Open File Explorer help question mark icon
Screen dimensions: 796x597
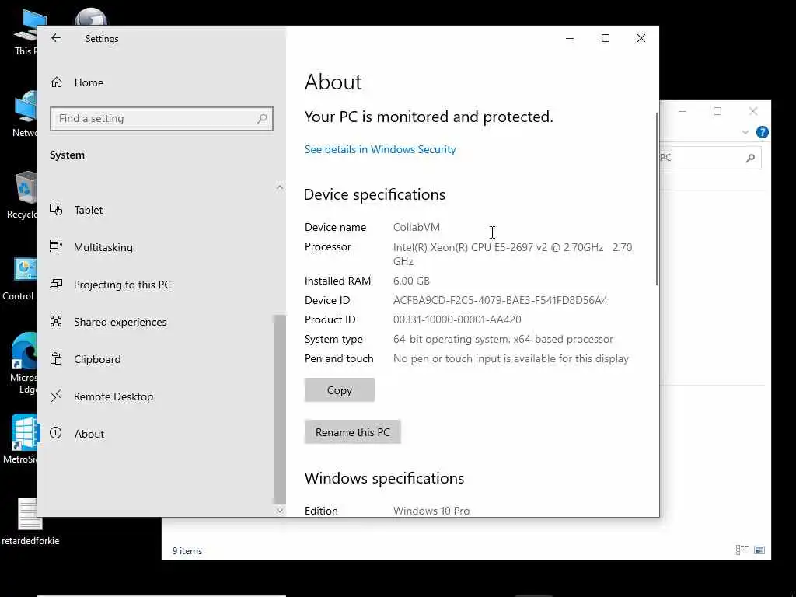point(762,132)
